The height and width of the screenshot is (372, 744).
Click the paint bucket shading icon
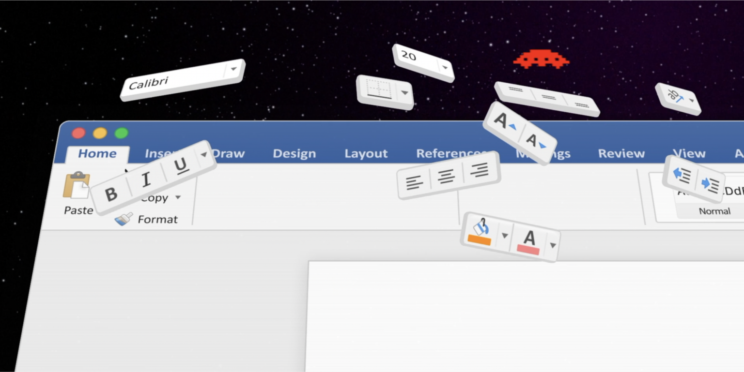pos(480,231)
